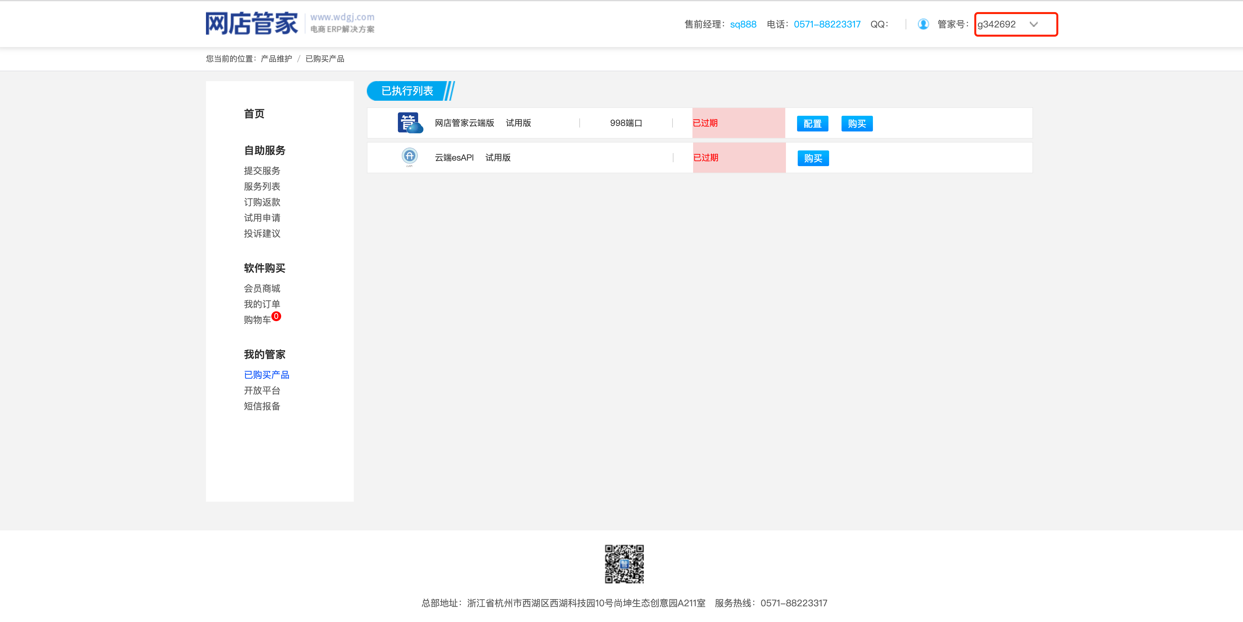Click the 配置 button for 网店管家云端版

tap(812, 124)
